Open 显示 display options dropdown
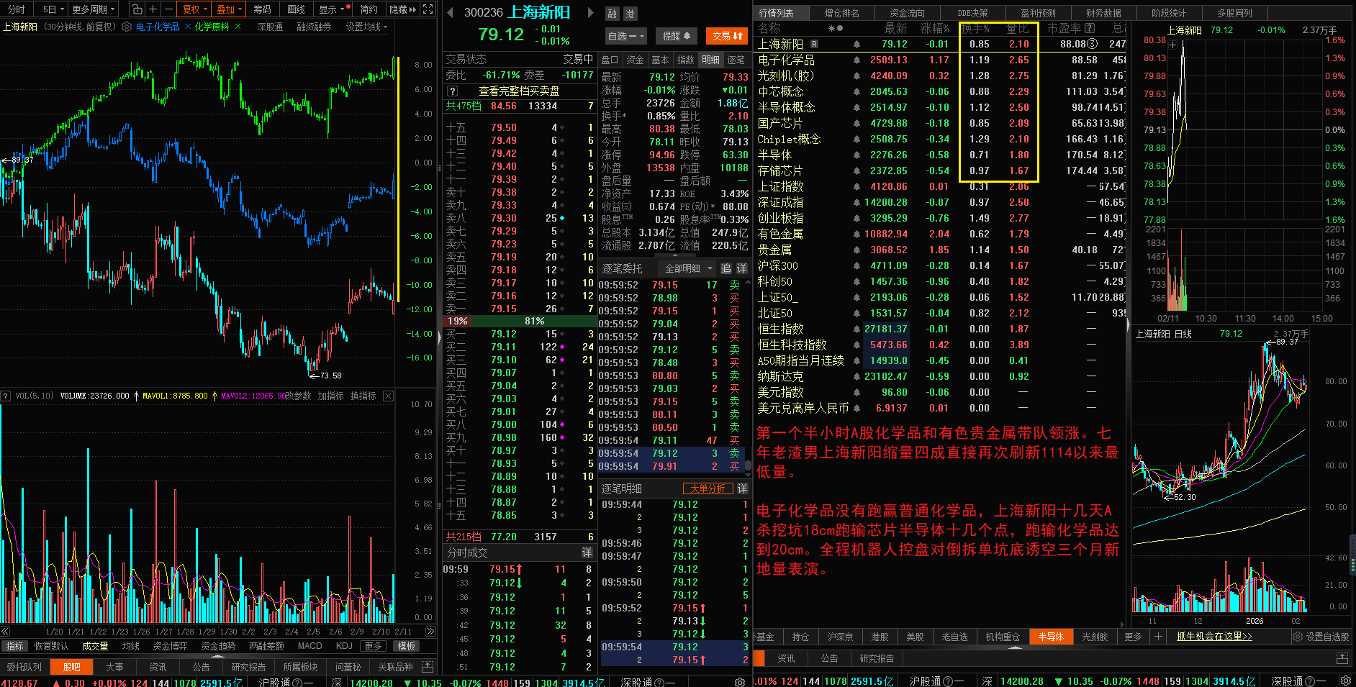This screenshot has height=687, width=1356. (x=333, y=9)
